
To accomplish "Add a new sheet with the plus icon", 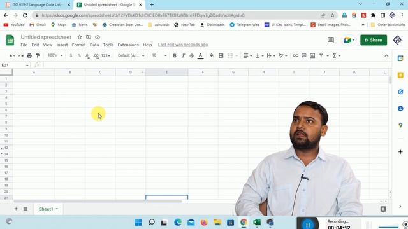I will 16,209.
